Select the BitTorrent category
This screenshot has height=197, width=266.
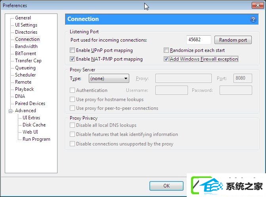pos(25,54)
